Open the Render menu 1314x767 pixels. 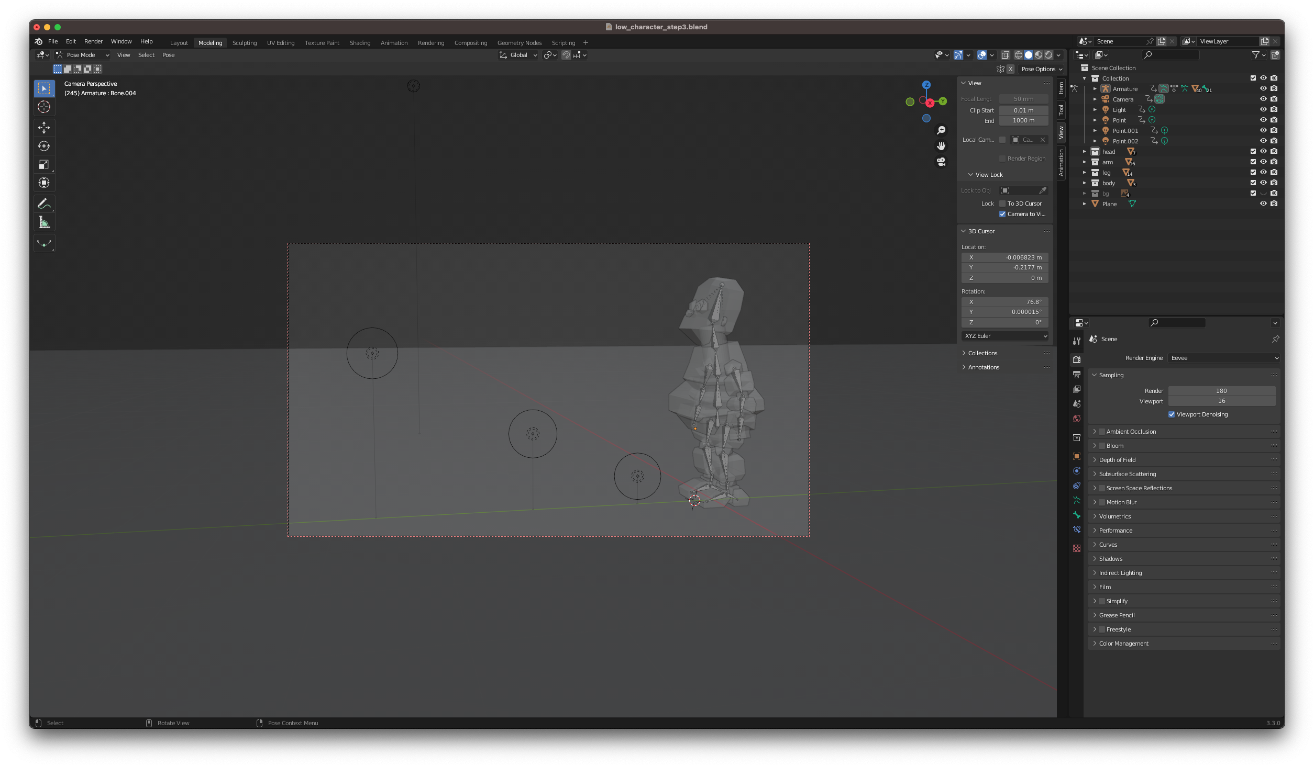pos(93,41)
